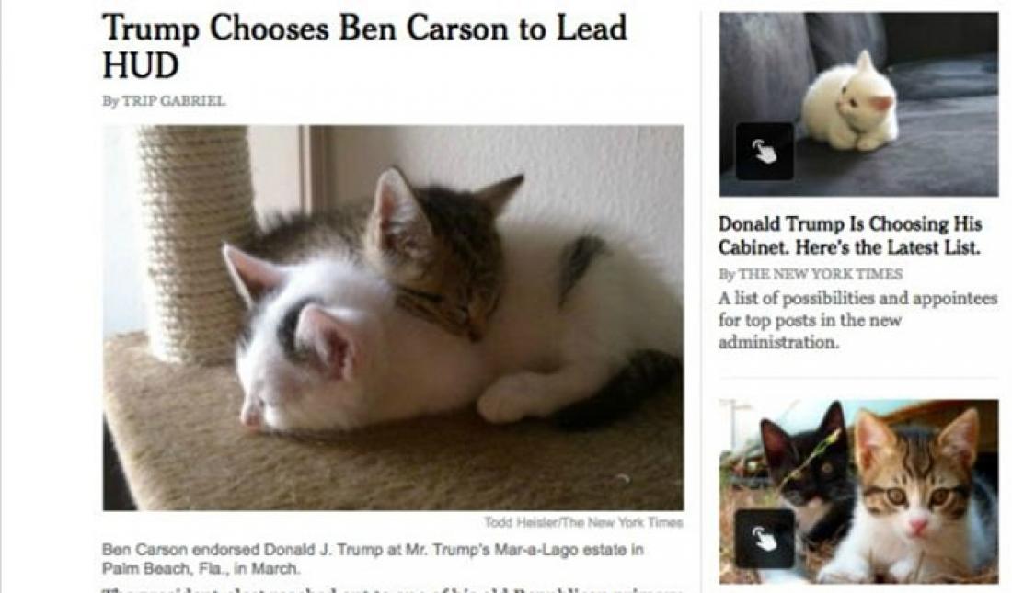Open the Trip Gabriel byline
1012x593 pixels.
click(x=164, y=100)
